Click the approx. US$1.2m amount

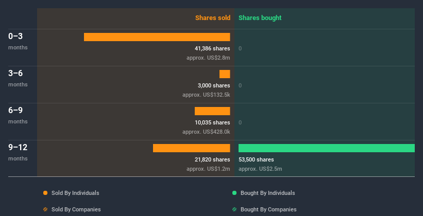point(208,169)
